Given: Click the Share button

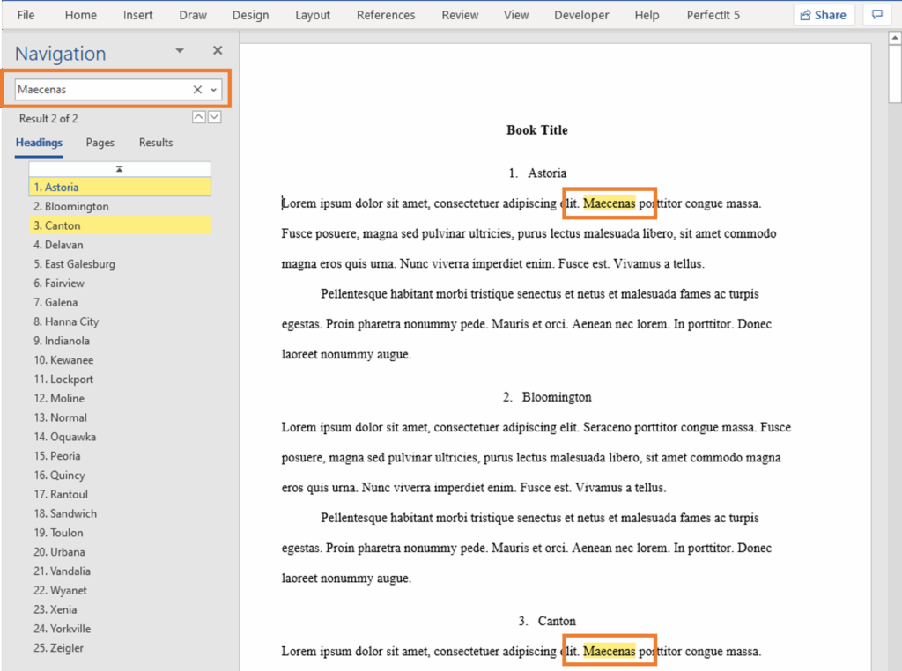Looking at the screenshot, I should (824, 15).
